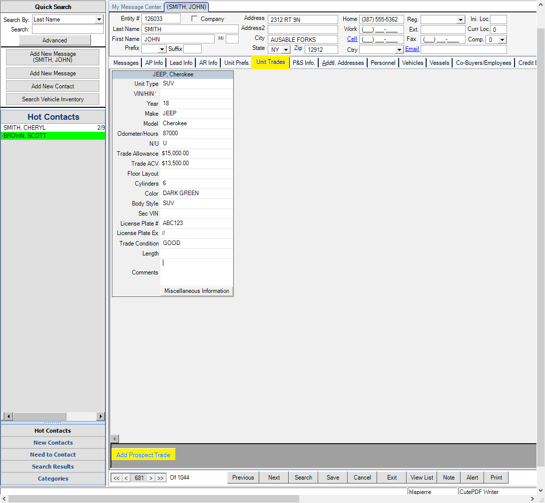Screen dimensions: 545x503
Task: Open the Prefix dropdown
Action: click(x=162, y=49)
